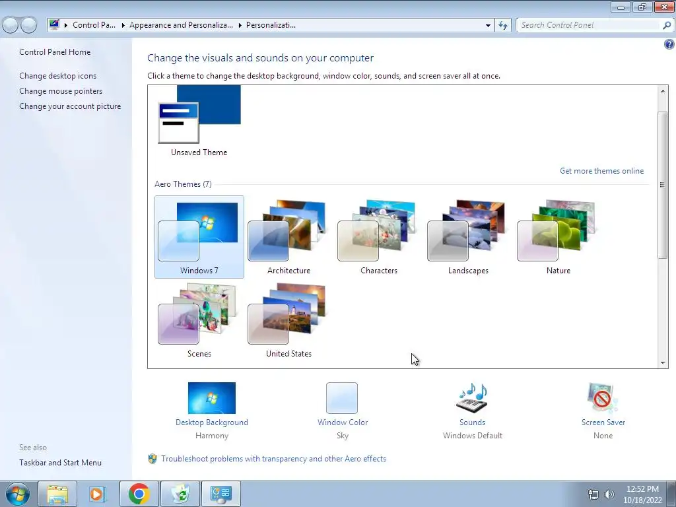Click the taskbar clock showing 12:52 PM
This screenshot has height=507, width=676.
coord(642,494)
